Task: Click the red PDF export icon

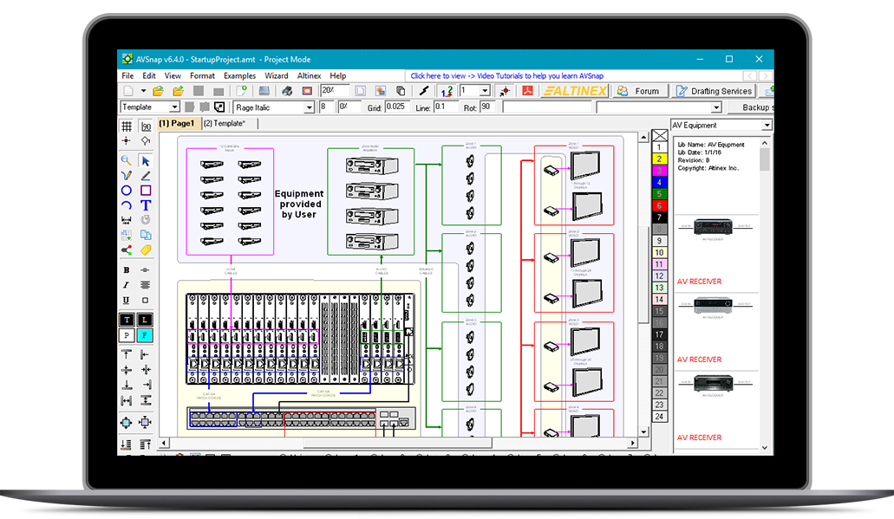Action: coord(527,91)
